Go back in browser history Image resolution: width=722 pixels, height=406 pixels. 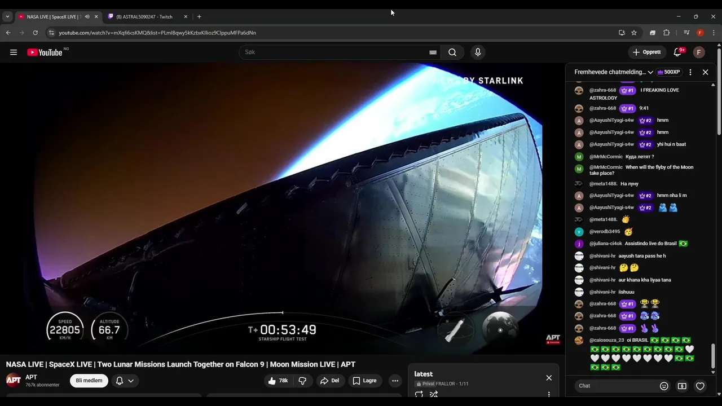click(8, 33)
